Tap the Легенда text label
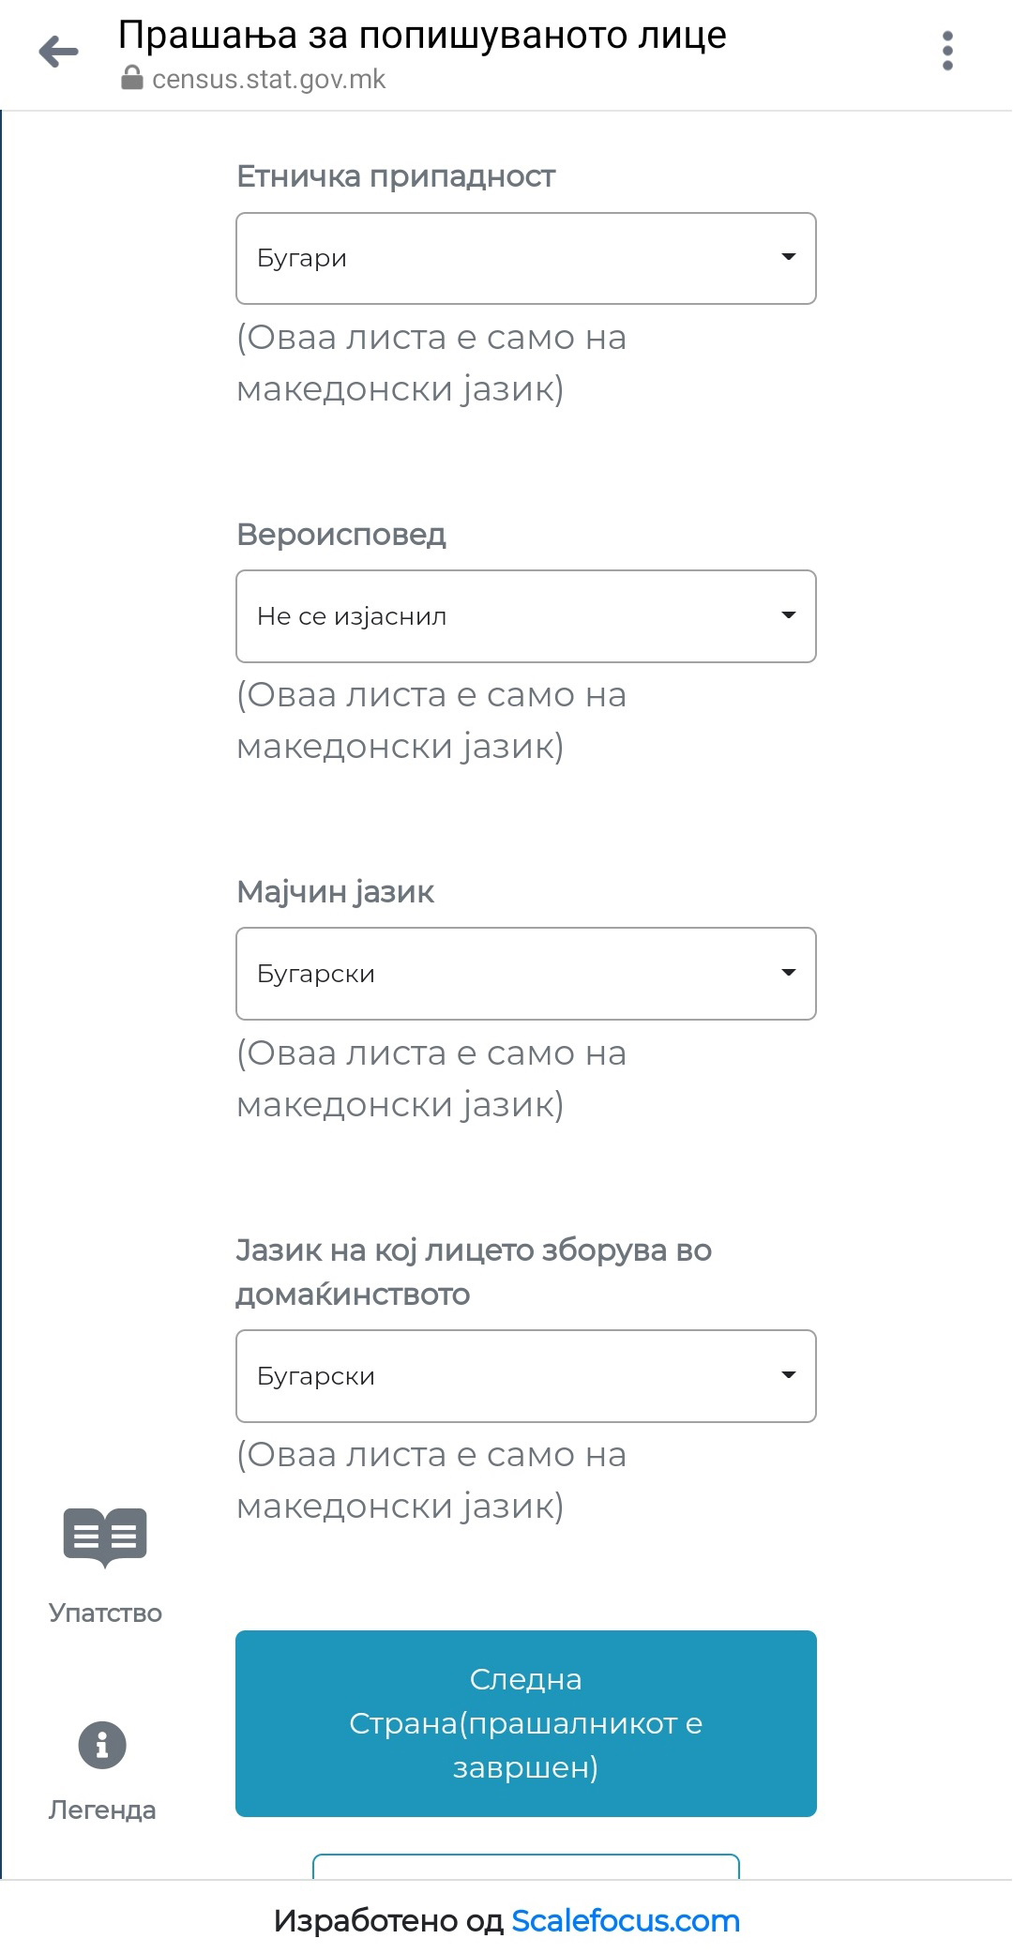The height and width of the screenshot is (1954, 1013). click(x=102, y=1810)
